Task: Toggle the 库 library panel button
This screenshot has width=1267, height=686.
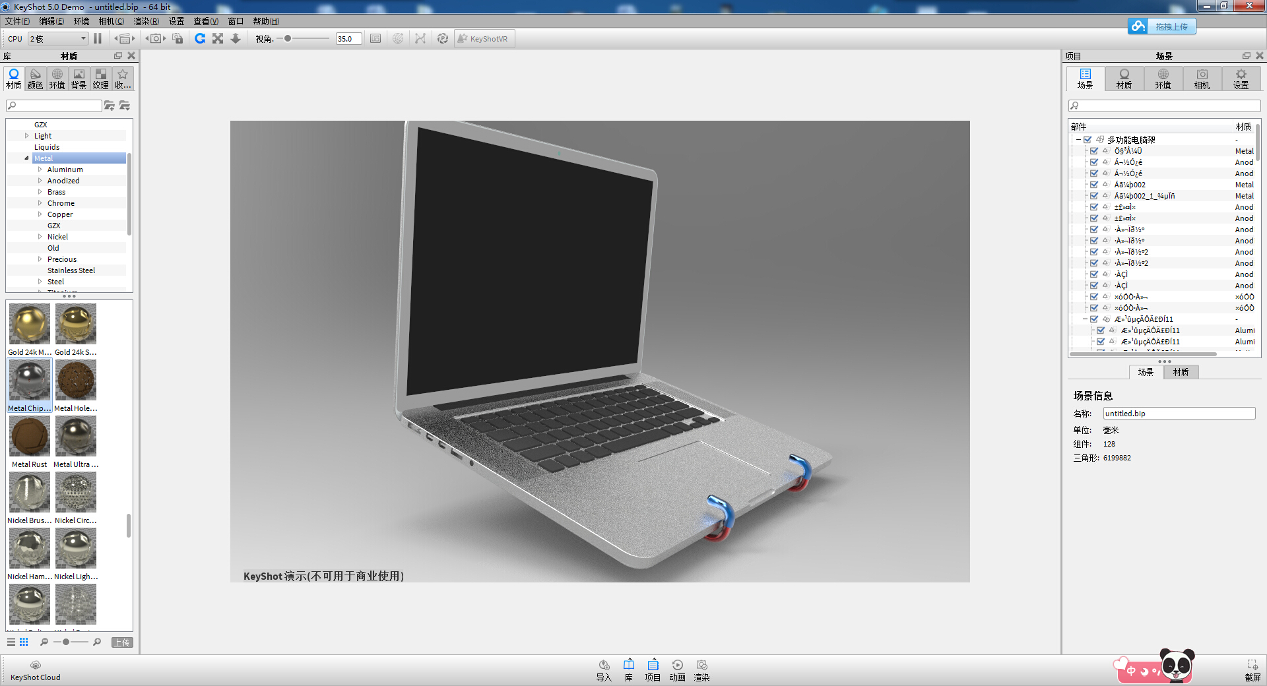Action: [x=628, y=670]
